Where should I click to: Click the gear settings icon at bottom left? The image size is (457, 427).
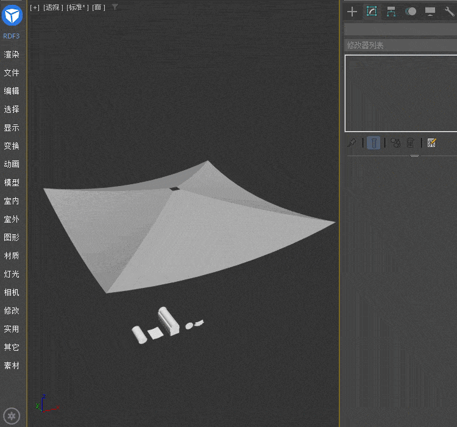click(12, 416)
